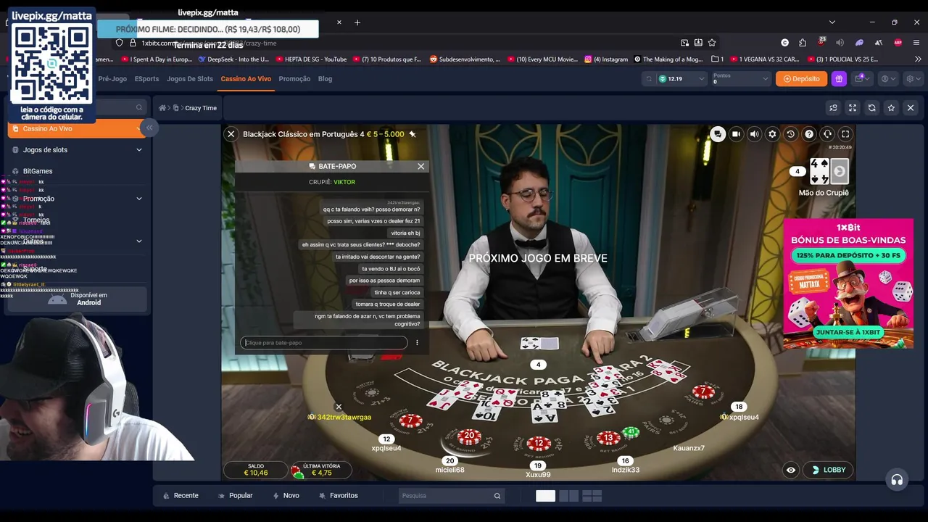Select the two-window layout option
Image resolution: width=928 pixels, height=522 pixels.
tap(569, 496)
